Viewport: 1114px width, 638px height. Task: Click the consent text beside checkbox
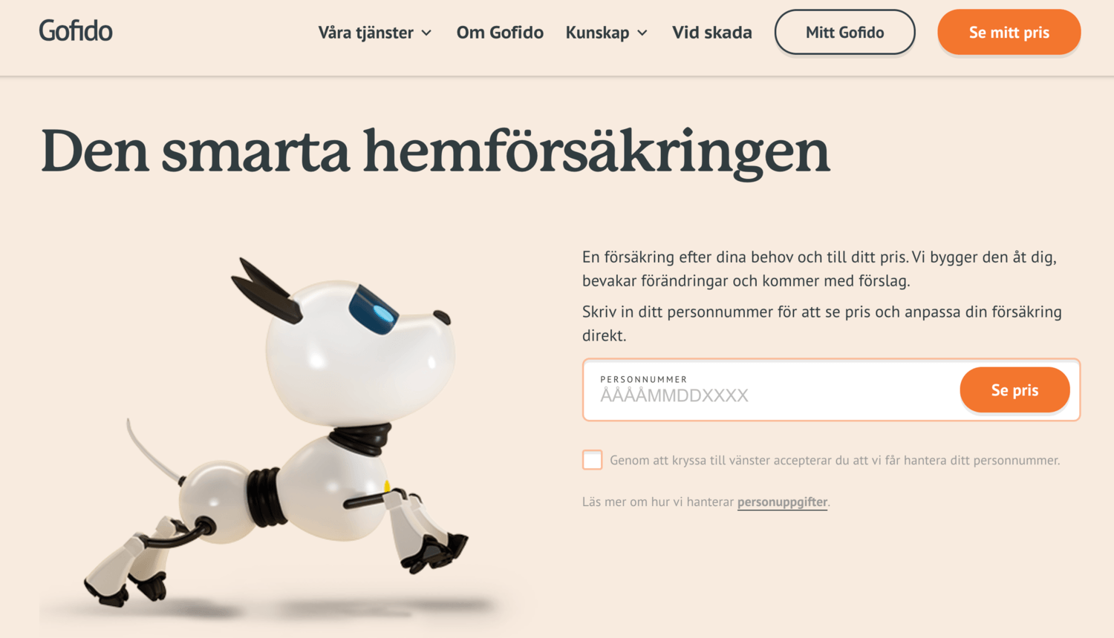point(835,460)
